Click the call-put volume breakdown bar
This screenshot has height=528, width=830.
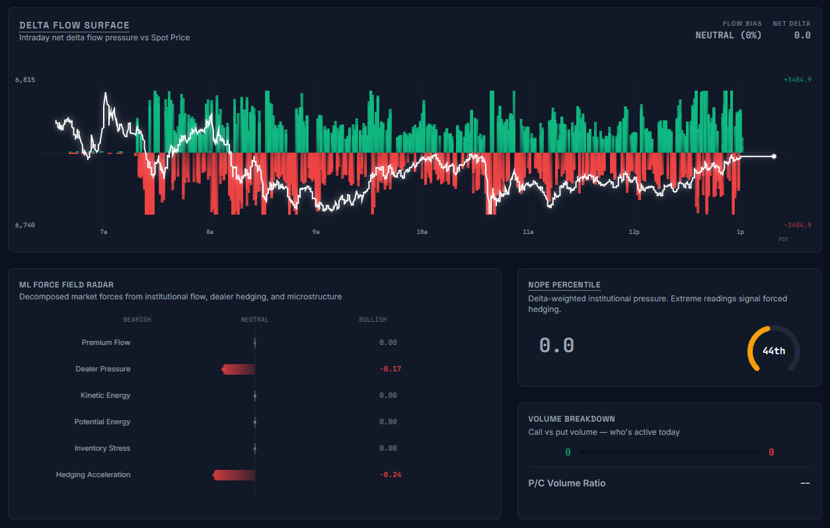(x=669, y=452)
